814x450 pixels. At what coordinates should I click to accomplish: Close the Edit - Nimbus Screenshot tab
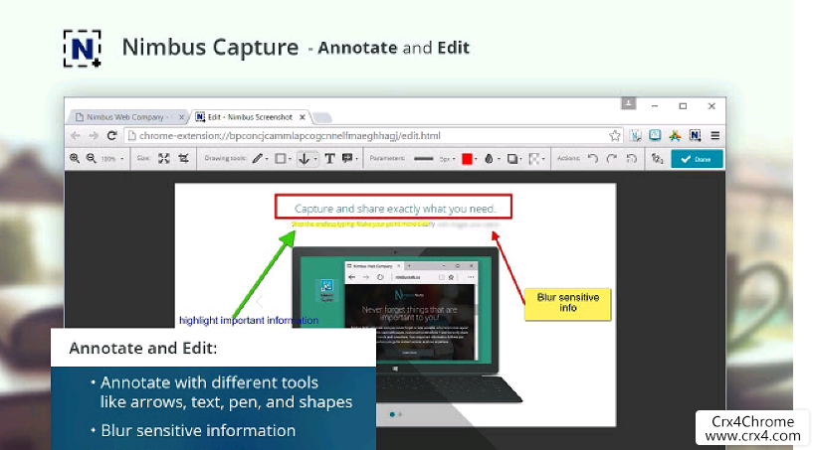click(303, 117)
